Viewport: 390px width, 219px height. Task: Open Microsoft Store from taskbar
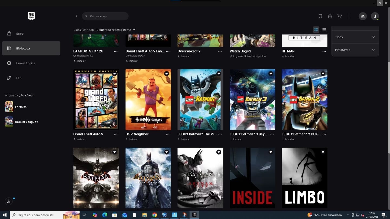115,215
